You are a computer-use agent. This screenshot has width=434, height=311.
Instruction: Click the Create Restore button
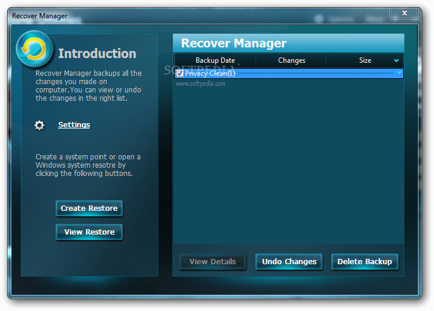point(89,208)
